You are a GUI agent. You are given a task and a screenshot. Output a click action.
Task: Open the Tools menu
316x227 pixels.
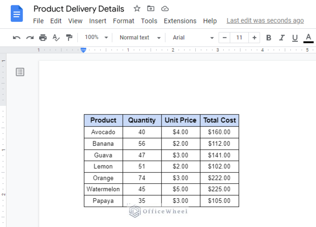[x=149, y=21]
